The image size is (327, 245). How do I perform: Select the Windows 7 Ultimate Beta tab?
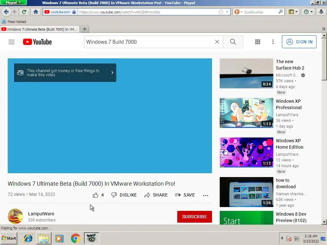(x=40, y=29)
